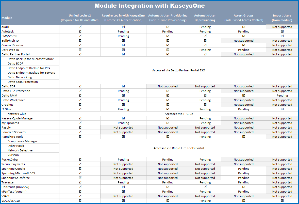Screen dimensions: 299x204
Task: Uncheck Access Groups checkbox for ConnectBooster
Action: (243, 45)
